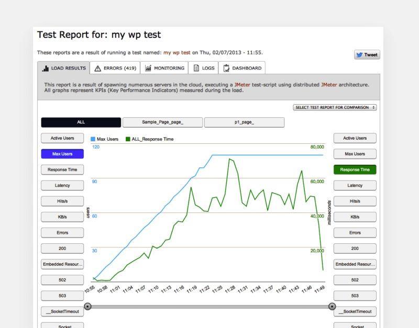Click left-side 502 metric button
The width and height of the screenshot is (419, 328).
(62, 280)
